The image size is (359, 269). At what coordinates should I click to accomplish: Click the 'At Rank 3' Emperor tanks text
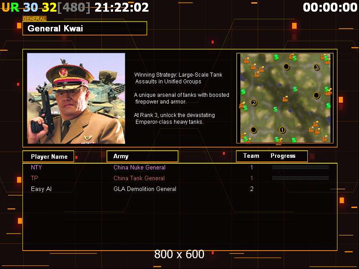pyautogui.click(x=174, y=118)
